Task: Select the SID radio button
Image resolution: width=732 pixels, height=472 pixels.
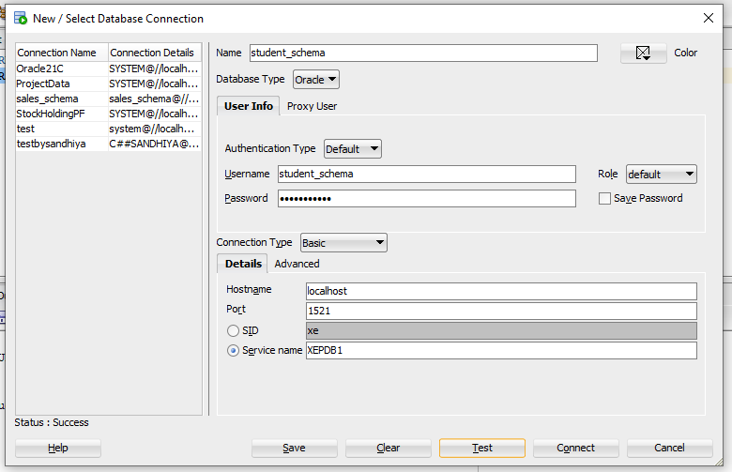Action: (233, 330)
